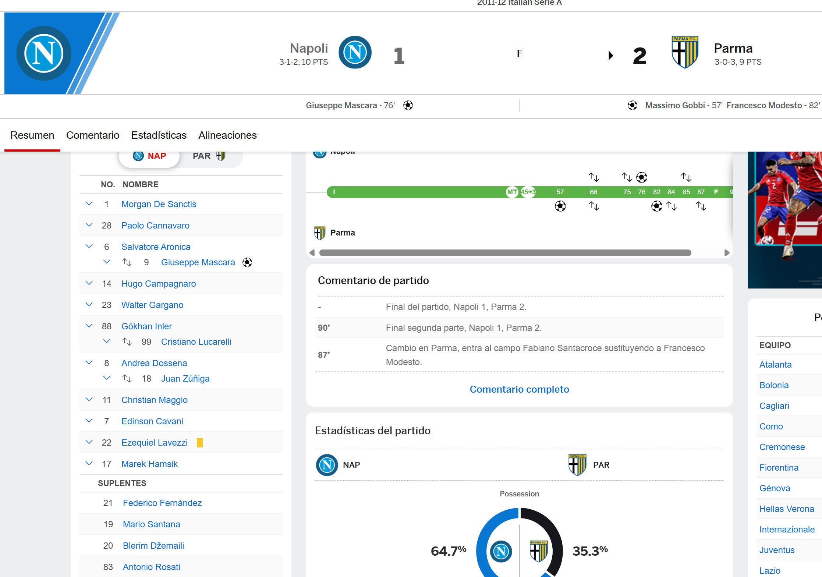Open the Hellas Verona team link

[x=787, y=509]
